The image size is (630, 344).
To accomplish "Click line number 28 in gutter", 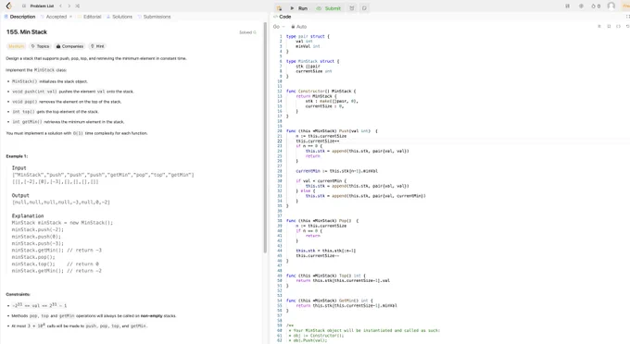I will [279, 171].
